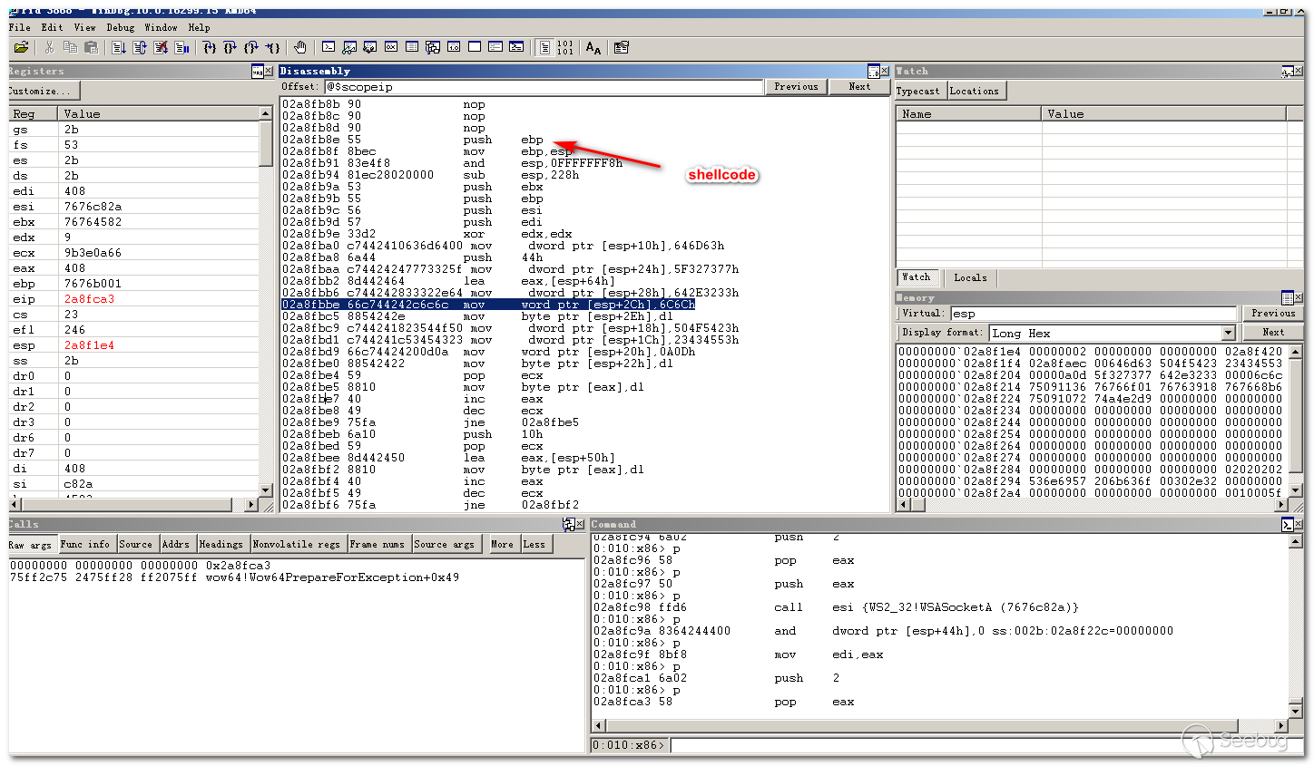
Task: Click Previous button in Memory panel
Action: [1272, 313]
